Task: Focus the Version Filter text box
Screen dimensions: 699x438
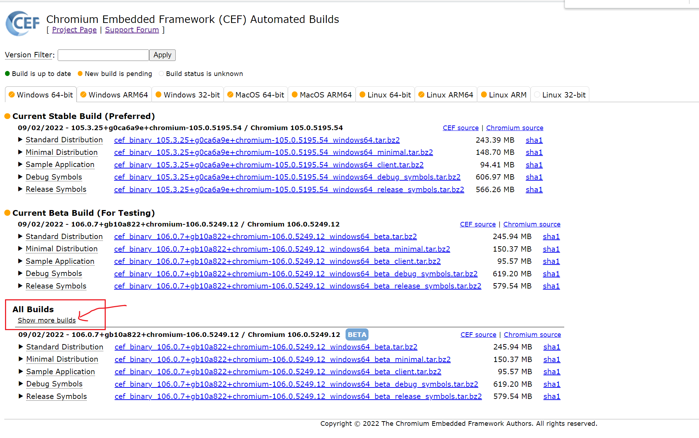Action: [103, 55]
